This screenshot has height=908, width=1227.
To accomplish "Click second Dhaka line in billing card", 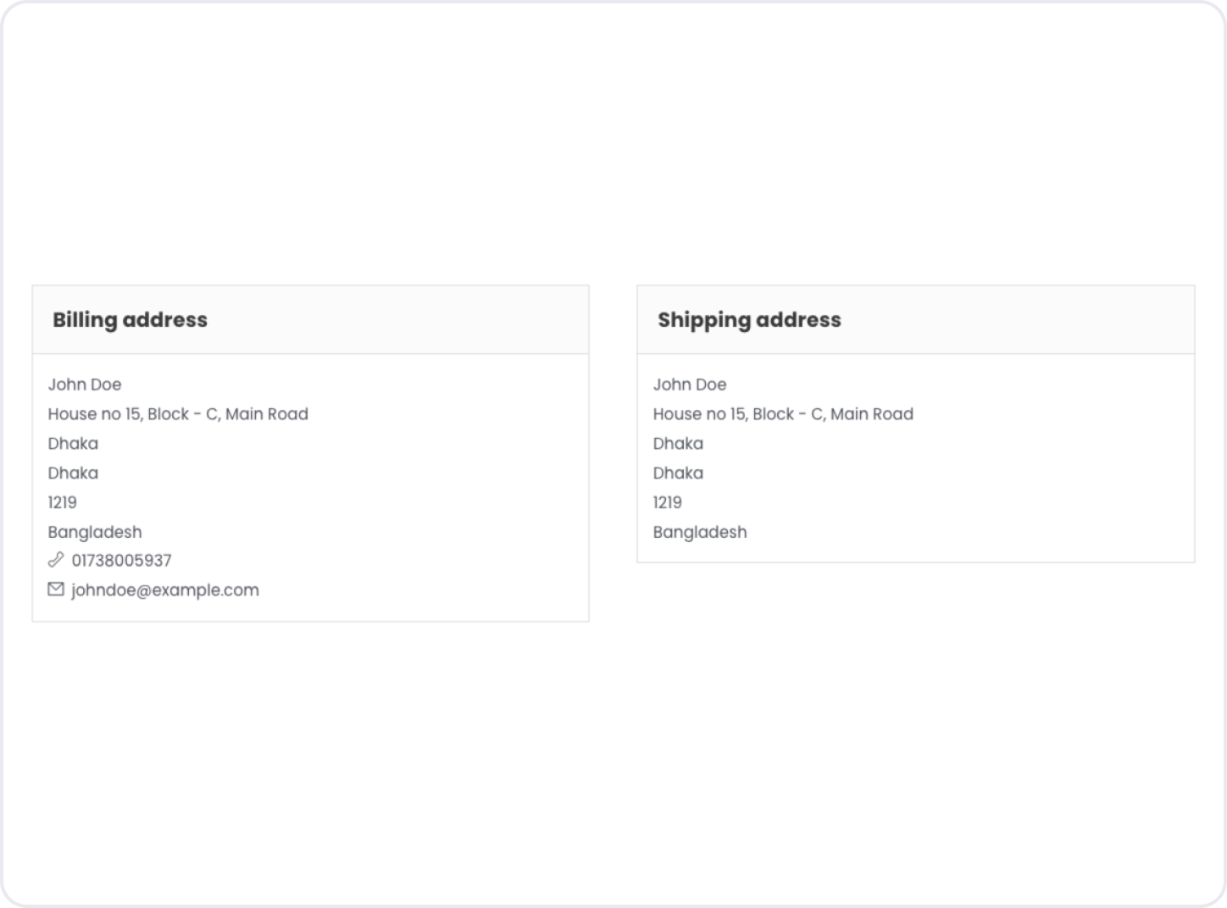I will [73, 473].
